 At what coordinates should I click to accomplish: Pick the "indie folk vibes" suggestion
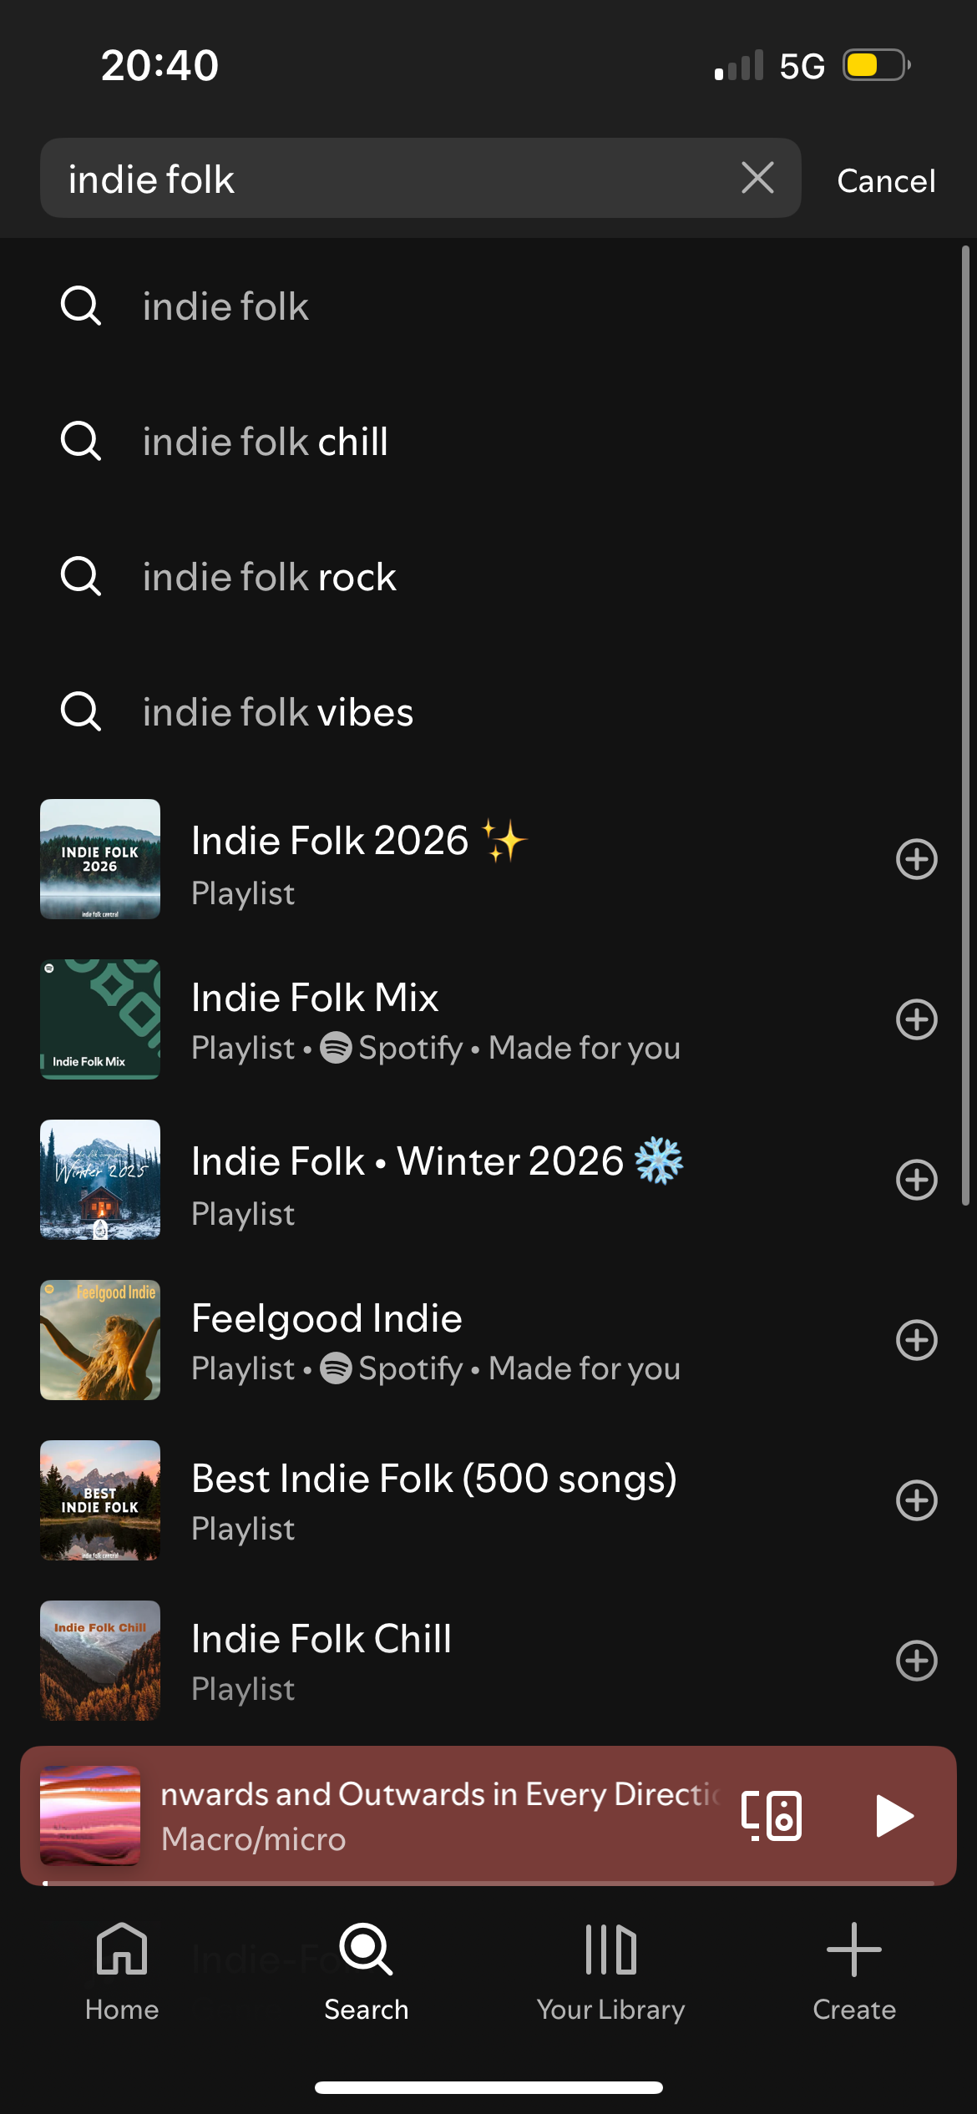[x=277, y=712]
